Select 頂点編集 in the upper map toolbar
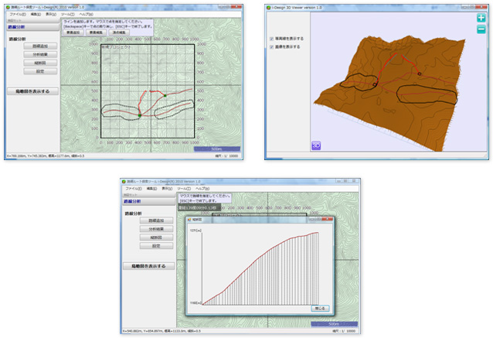 pyautogui.click(x=120, y=32)
